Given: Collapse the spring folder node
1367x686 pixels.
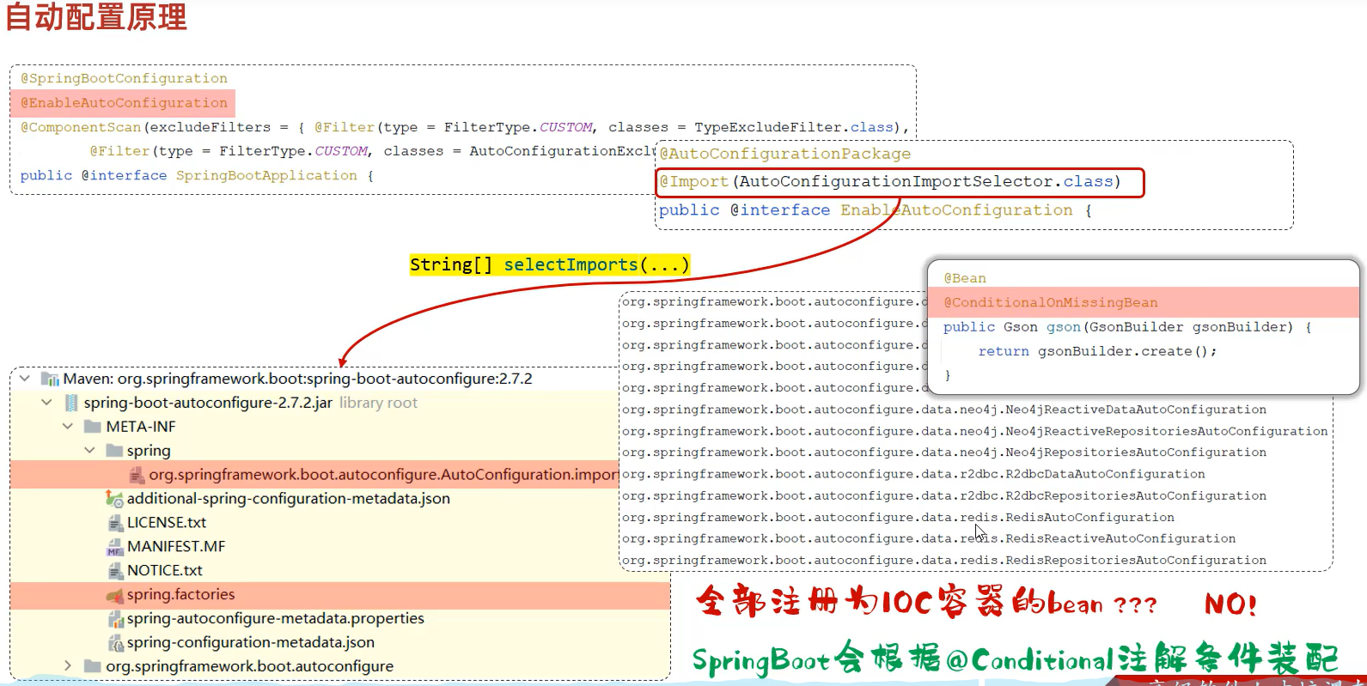Looking at the screenshot, I should (x=89, y=451).
